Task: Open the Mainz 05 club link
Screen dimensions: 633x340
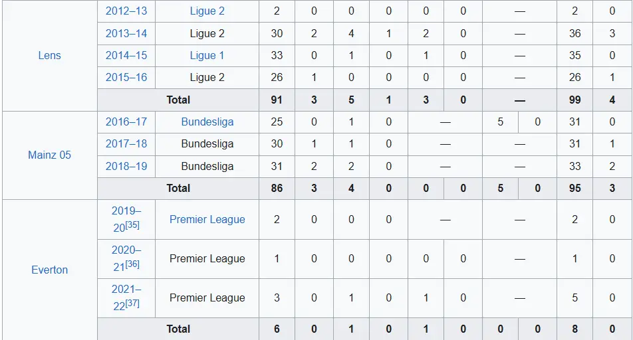Action: point(49,155)
